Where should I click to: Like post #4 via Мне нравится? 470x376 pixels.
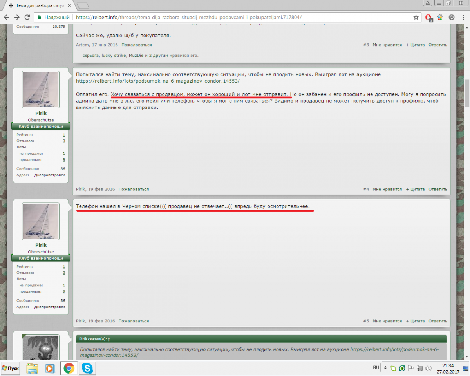387,189
